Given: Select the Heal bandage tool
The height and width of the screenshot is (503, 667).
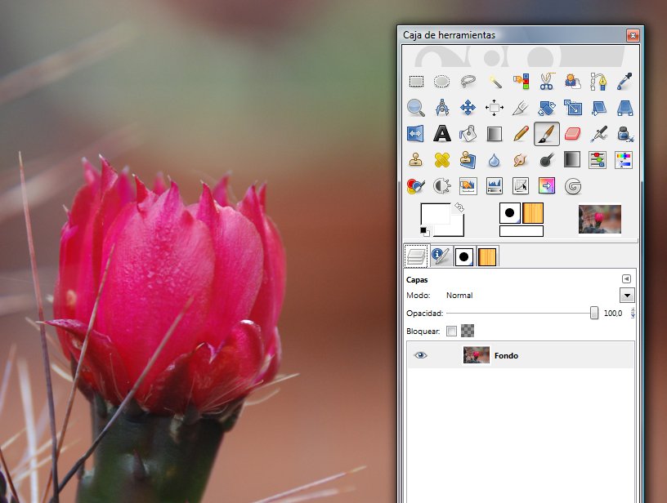Looking at the screenshot, I should coord(442,159).
